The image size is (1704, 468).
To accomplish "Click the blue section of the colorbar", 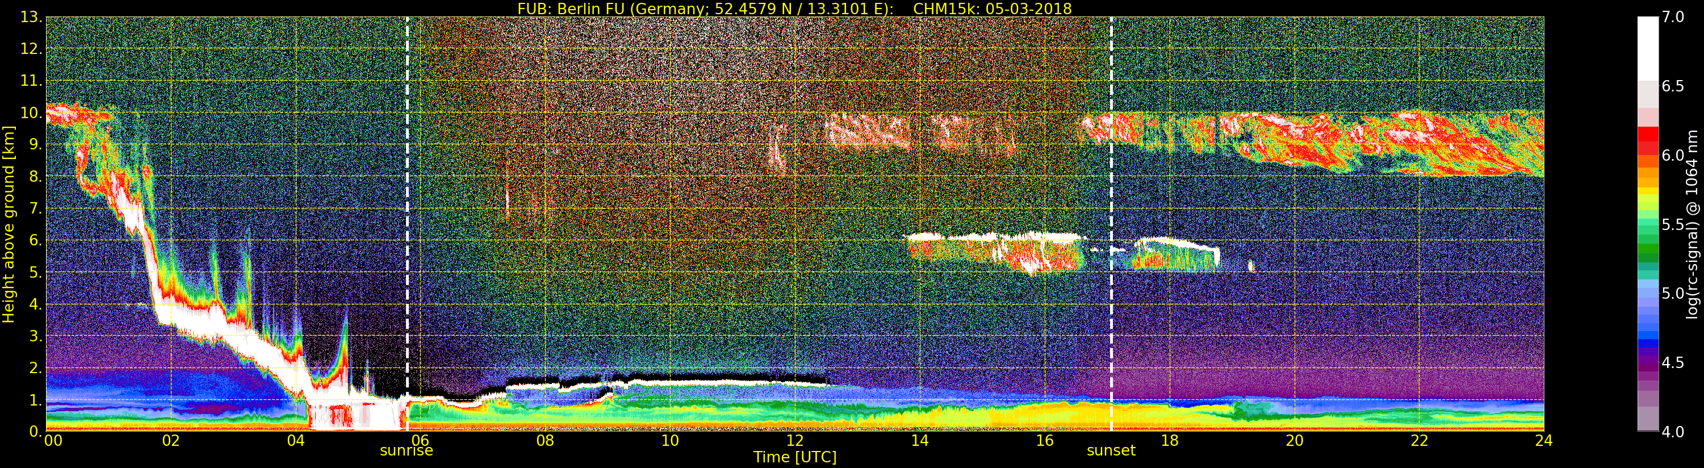I will pyautogui.click(x=1648, y=324).
